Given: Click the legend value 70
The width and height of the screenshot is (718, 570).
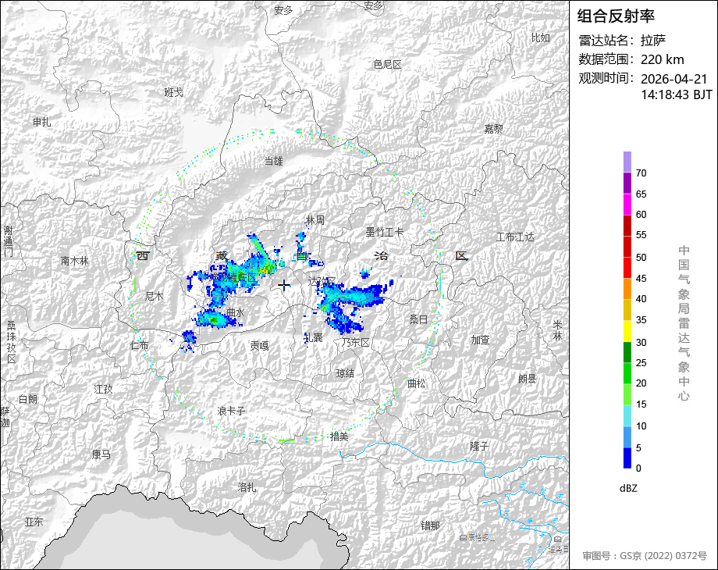Looking at the screenshot, I should [x=641, y=173].
